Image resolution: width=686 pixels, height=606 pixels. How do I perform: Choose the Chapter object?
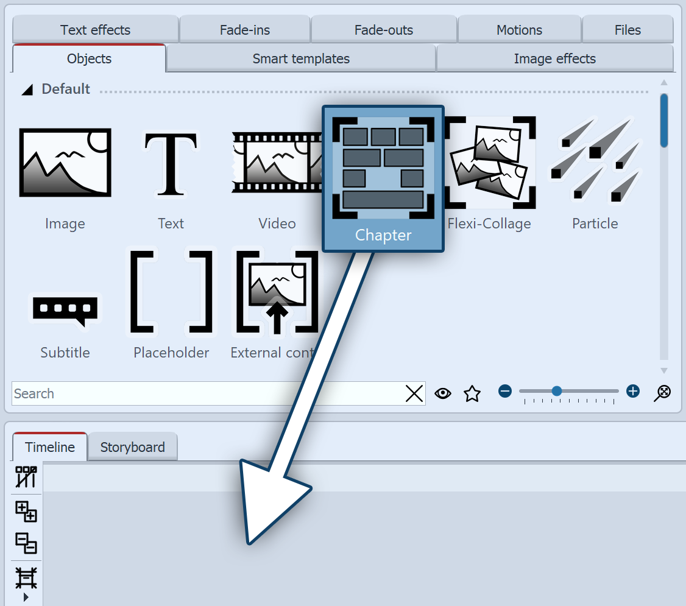pos(383,178)
